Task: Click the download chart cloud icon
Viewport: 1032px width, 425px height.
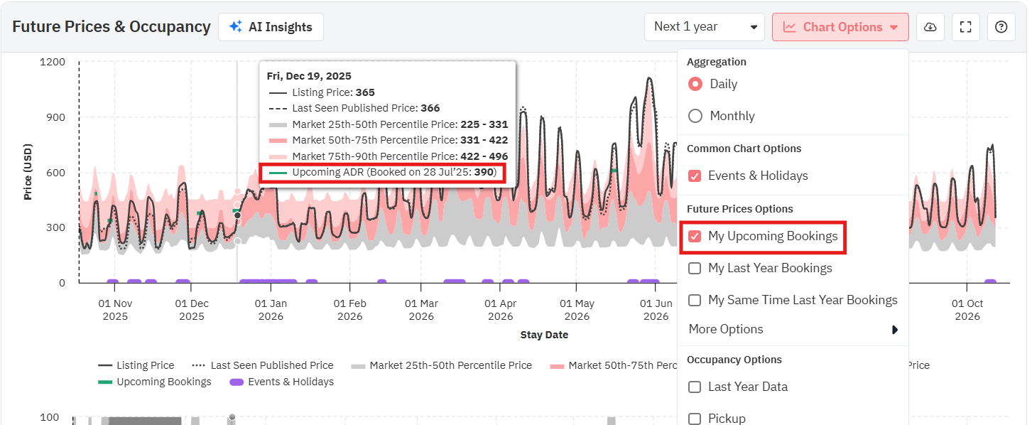Action: point(930,27)
